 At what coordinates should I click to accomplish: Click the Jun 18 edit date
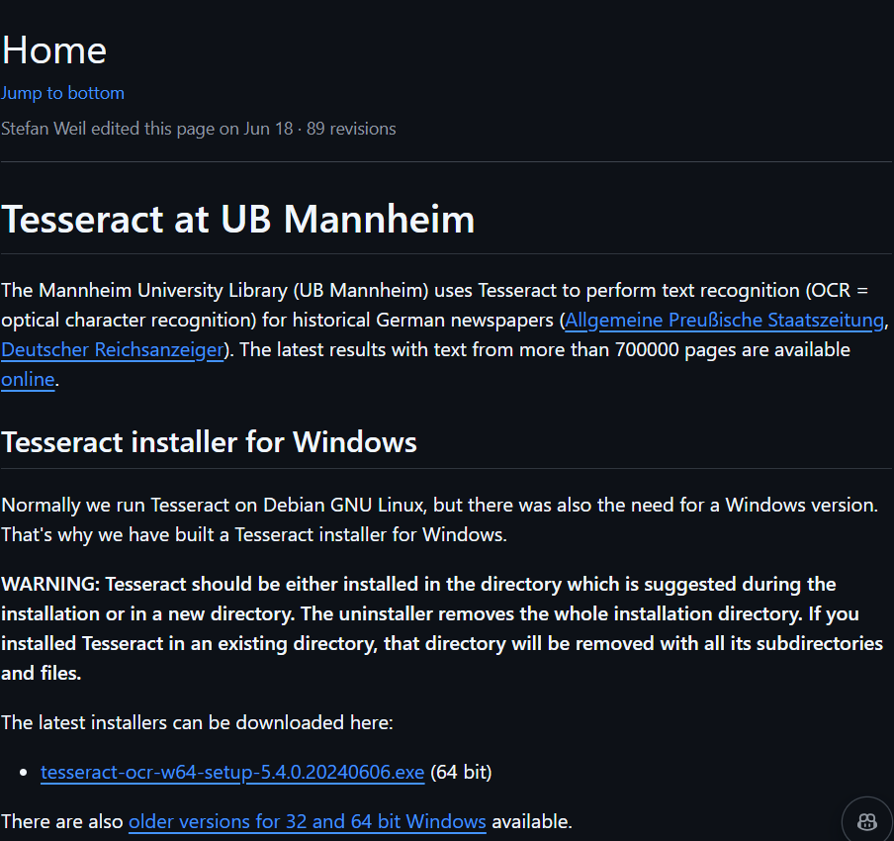(268, 129)
